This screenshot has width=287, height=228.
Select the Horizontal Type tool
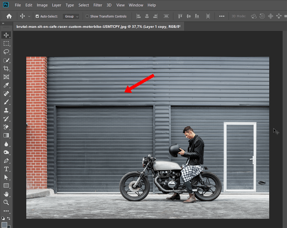pos(6,169)
